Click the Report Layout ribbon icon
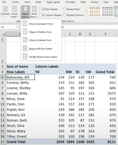Screen dimensions: 118x145 [x=25, y=9]
